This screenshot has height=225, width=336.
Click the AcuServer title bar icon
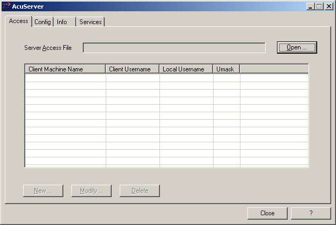tap(6, 6)
